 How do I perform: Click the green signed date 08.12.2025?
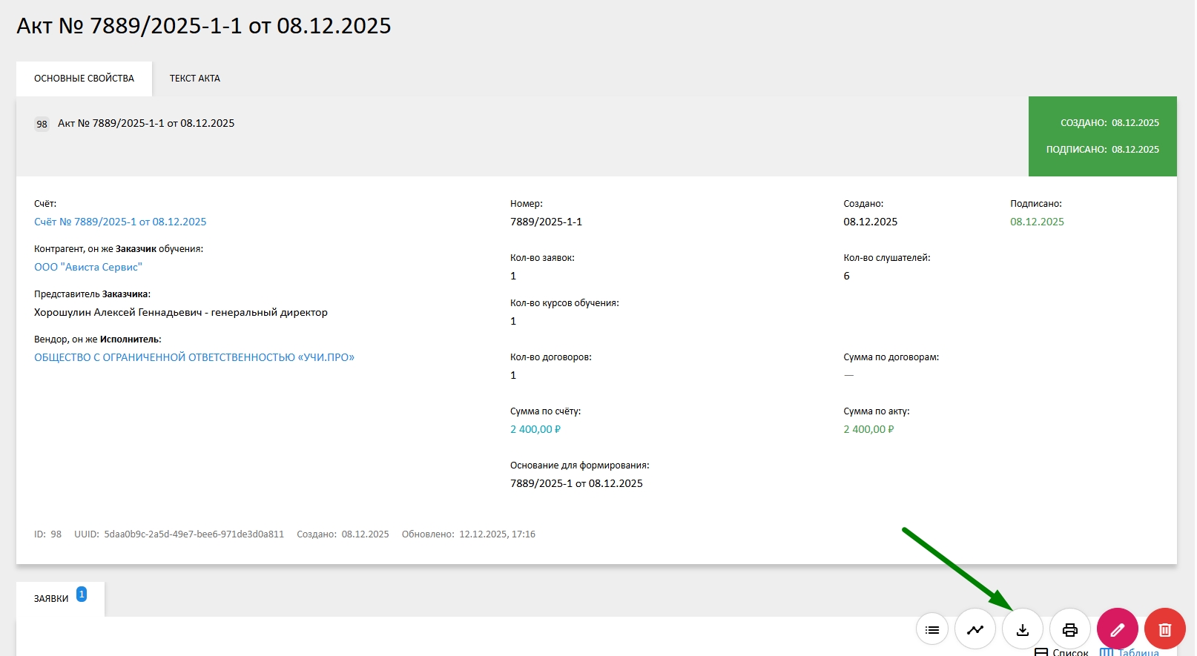coord(1036,222)
